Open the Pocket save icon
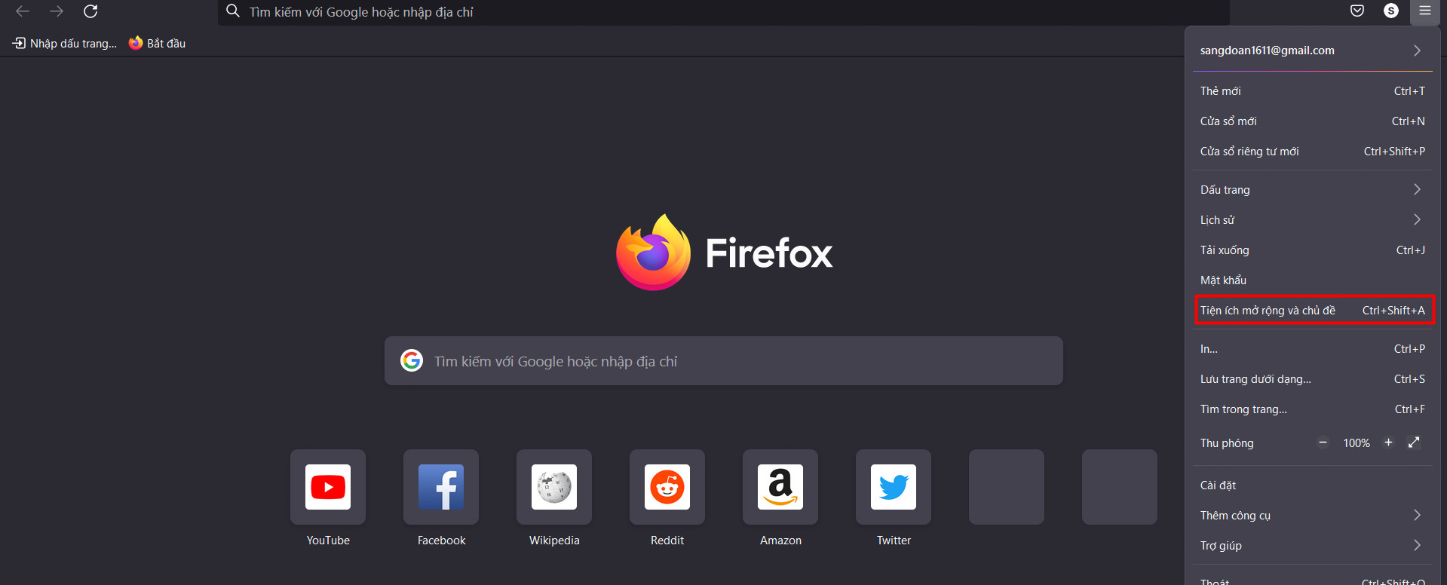Screen dimensions: 1447x585 (1357, 11)
